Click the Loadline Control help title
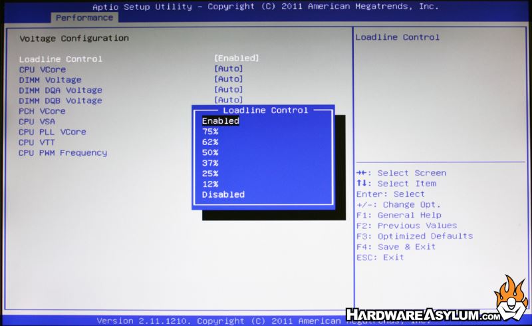 [397, 37]
